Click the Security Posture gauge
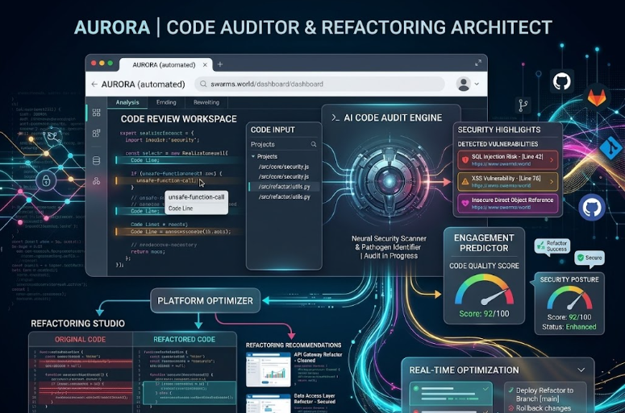Viewport: 625px width, 413px height. click(x=569, y=298)
